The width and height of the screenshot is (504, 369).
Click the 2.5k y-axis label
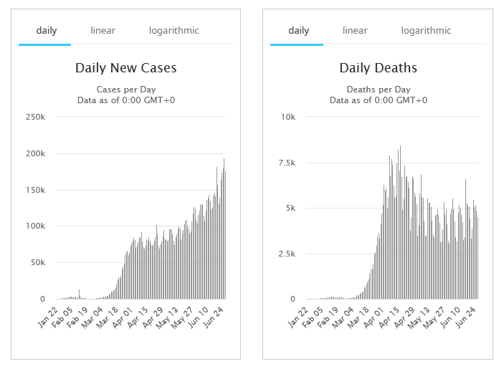[285, 254]
